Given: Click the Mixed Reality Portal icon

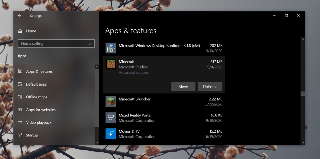Looking at the screenshot, I should [111, 118].
